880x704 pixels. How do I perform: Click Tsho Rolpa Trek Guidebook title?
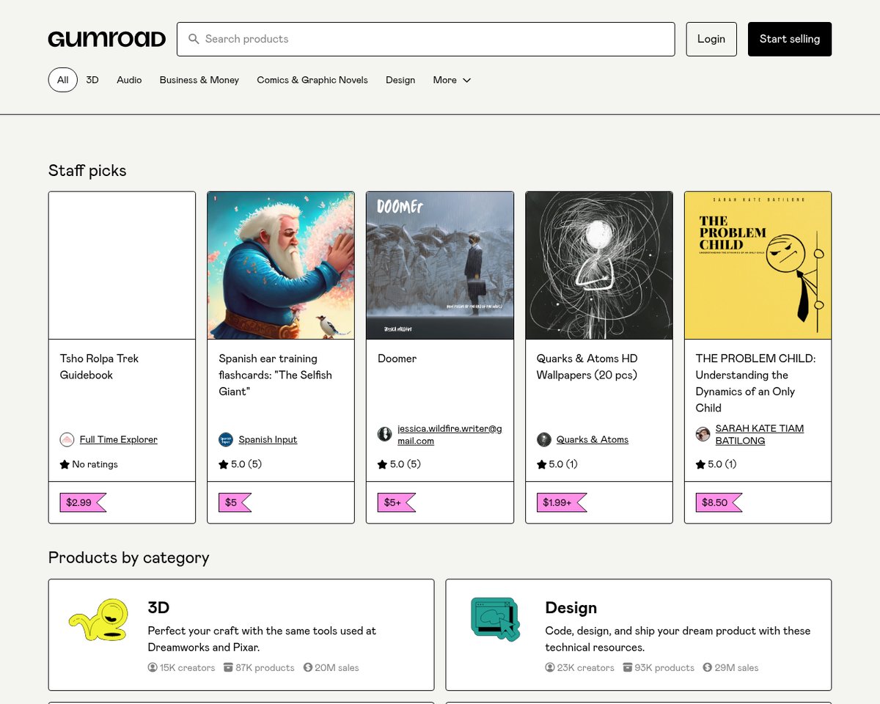click(x=99, y=367)
